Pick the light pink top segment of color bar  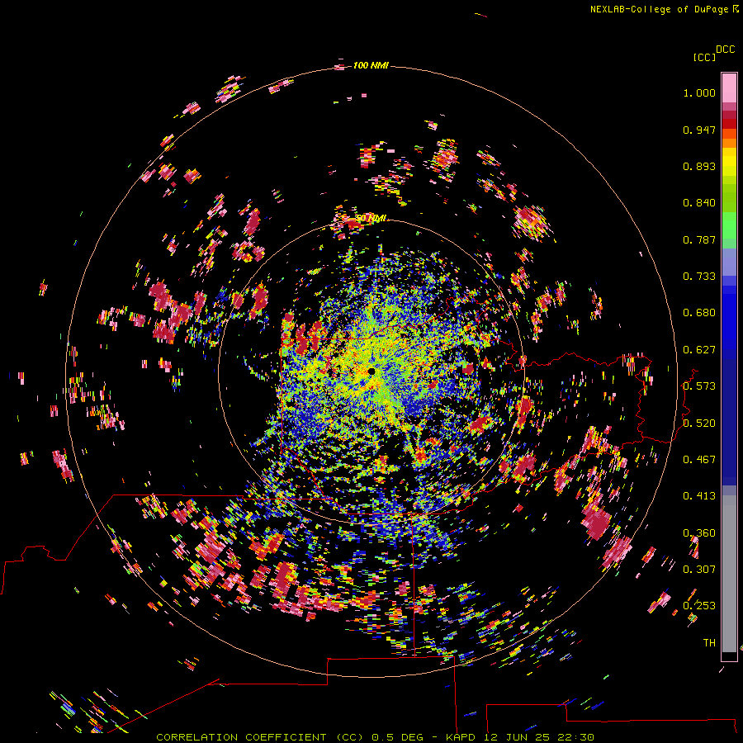(729, 88)
